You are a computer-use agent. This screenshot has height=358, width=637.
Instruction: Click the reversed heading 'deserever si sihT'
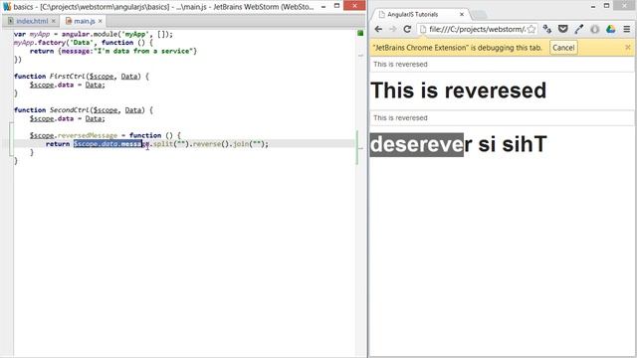tap(458, 144)
